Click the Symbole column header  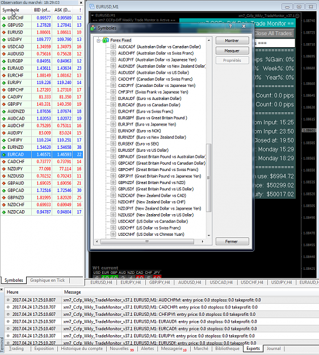point(16,10)
